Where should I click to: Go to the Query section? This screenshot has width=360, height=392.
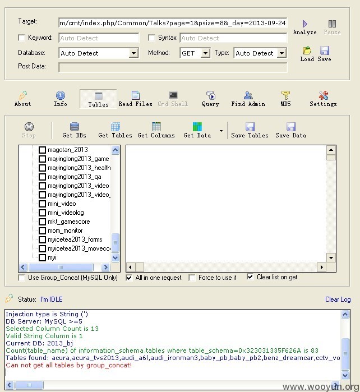pos(210,99)
